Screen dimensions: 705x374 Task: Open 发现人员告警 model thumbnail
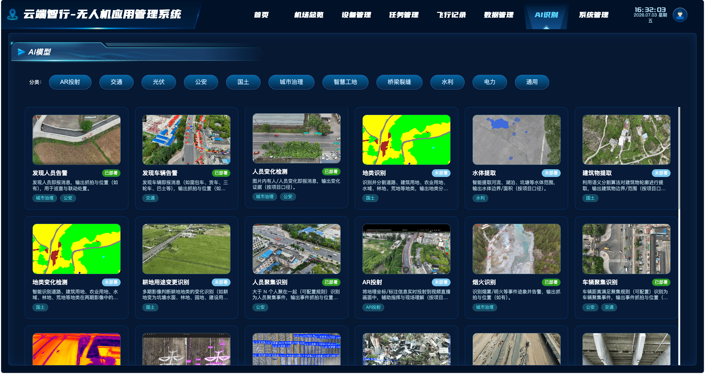click(x=77, y=140)
